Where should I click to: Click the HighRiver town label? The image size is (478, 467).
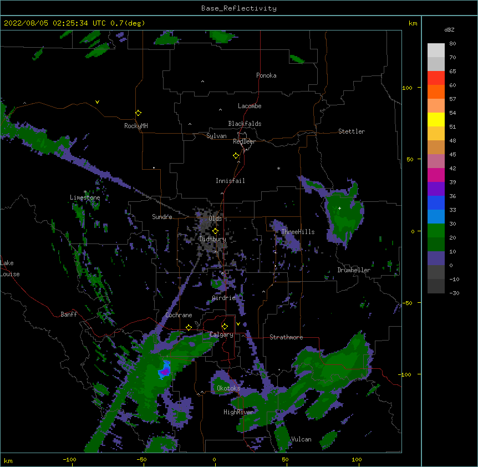[238, 413]
